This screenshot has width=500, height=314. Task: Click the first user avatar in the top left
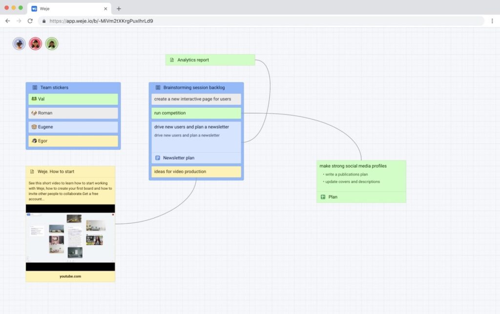19,44
